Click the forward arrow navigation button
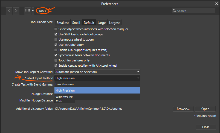The width and height of the screenshot is (220, 133). [x=16, y=11]
